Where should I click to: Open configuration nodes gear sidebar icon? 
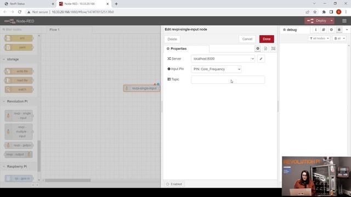pyautogui.click(x=331, y=30)
